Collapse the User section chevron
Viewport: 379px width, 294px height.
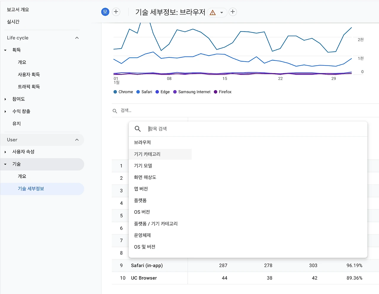77,140
